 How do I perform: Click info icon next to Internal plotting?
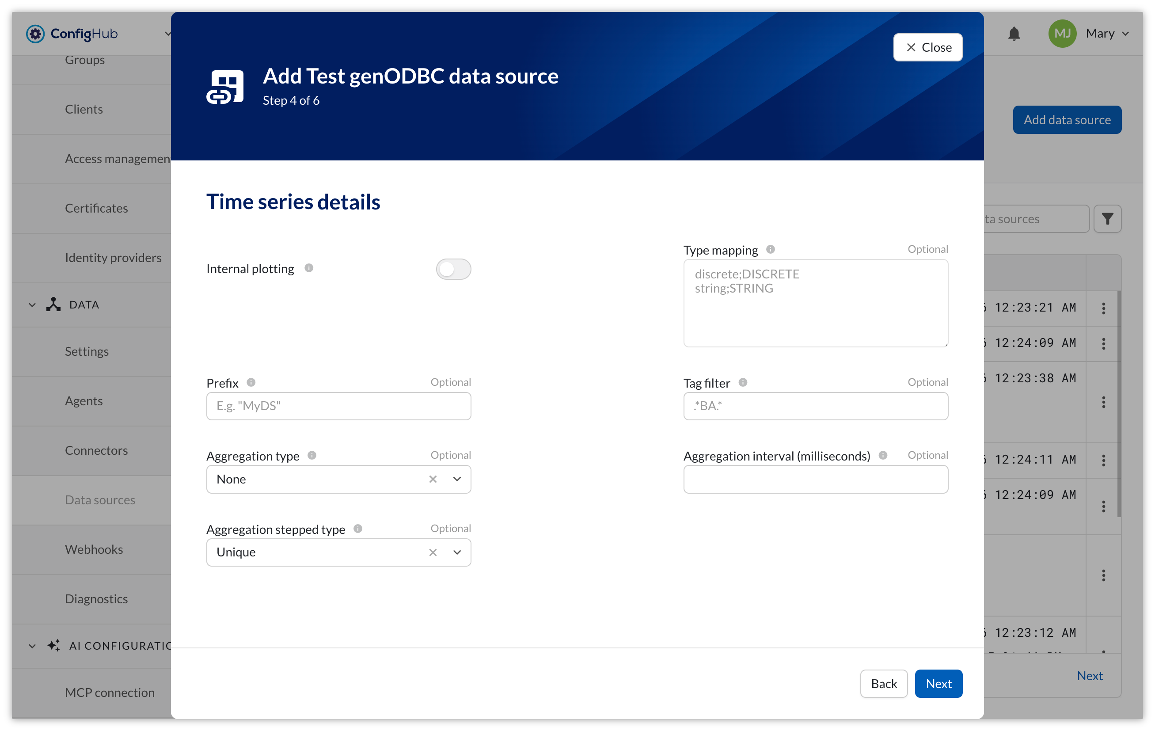pos(309,268)
